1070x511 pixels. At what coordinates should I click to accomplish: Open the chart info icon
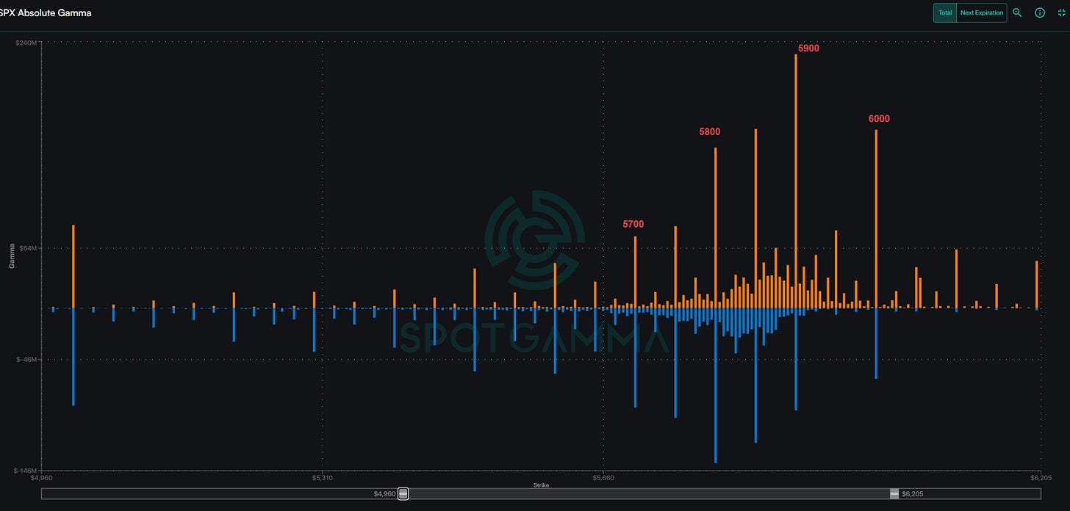1039,12
